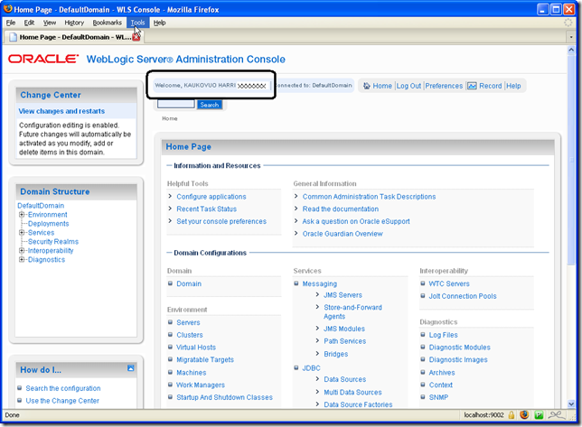Click the page scroll up arrow
The image size is (582, 427).
(571, 50)
